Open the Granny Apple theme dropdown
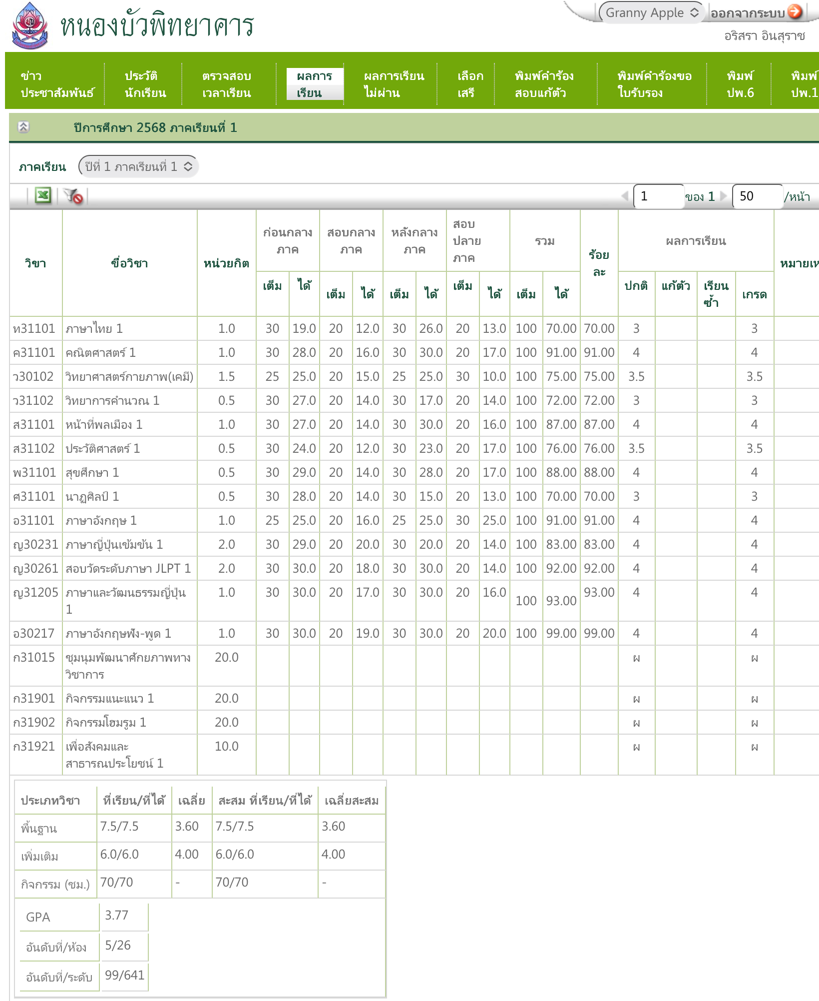Image resolution: width=819 pixels, height=1001 pixels. coord(651,13)
